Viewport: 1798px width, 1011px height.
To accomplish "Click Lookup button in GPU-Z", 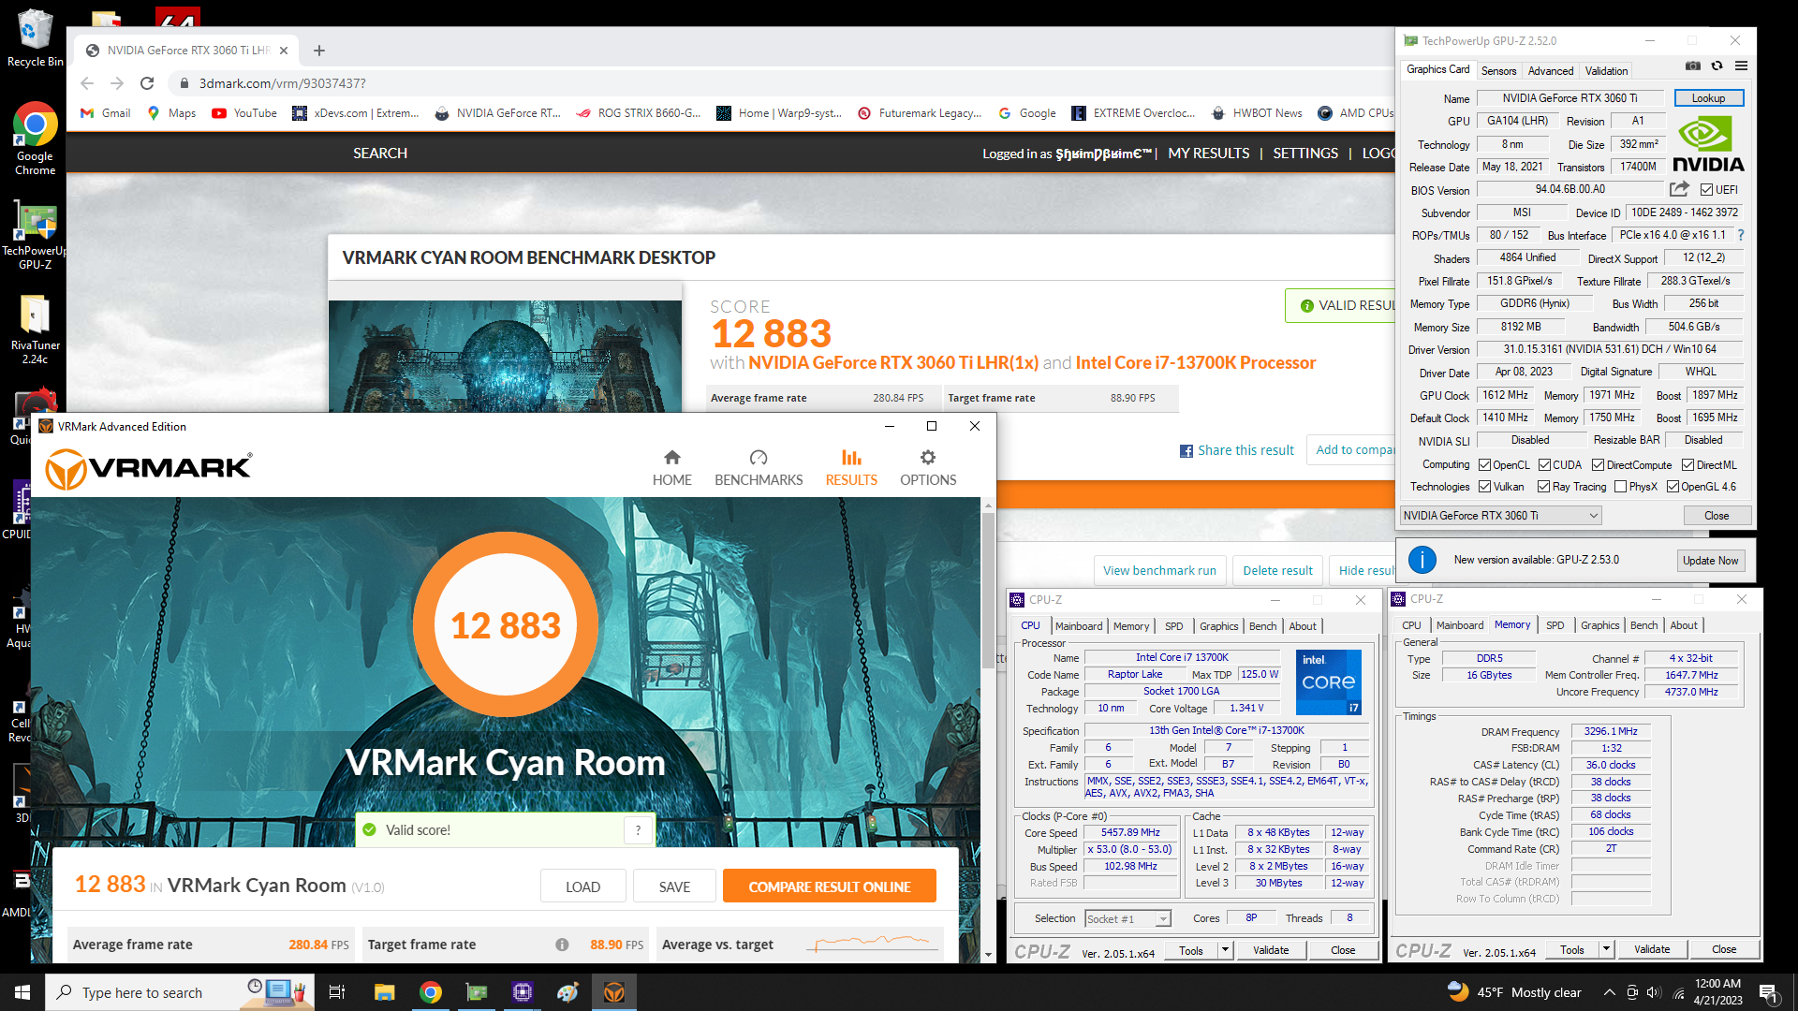I will tap(1708, 98).
